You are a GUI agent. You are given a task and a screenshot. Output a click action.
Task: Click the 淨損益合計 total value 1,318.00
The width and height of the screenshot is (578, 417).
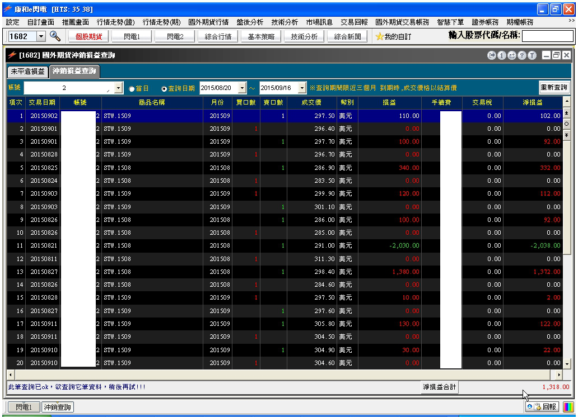click(556, 387)
